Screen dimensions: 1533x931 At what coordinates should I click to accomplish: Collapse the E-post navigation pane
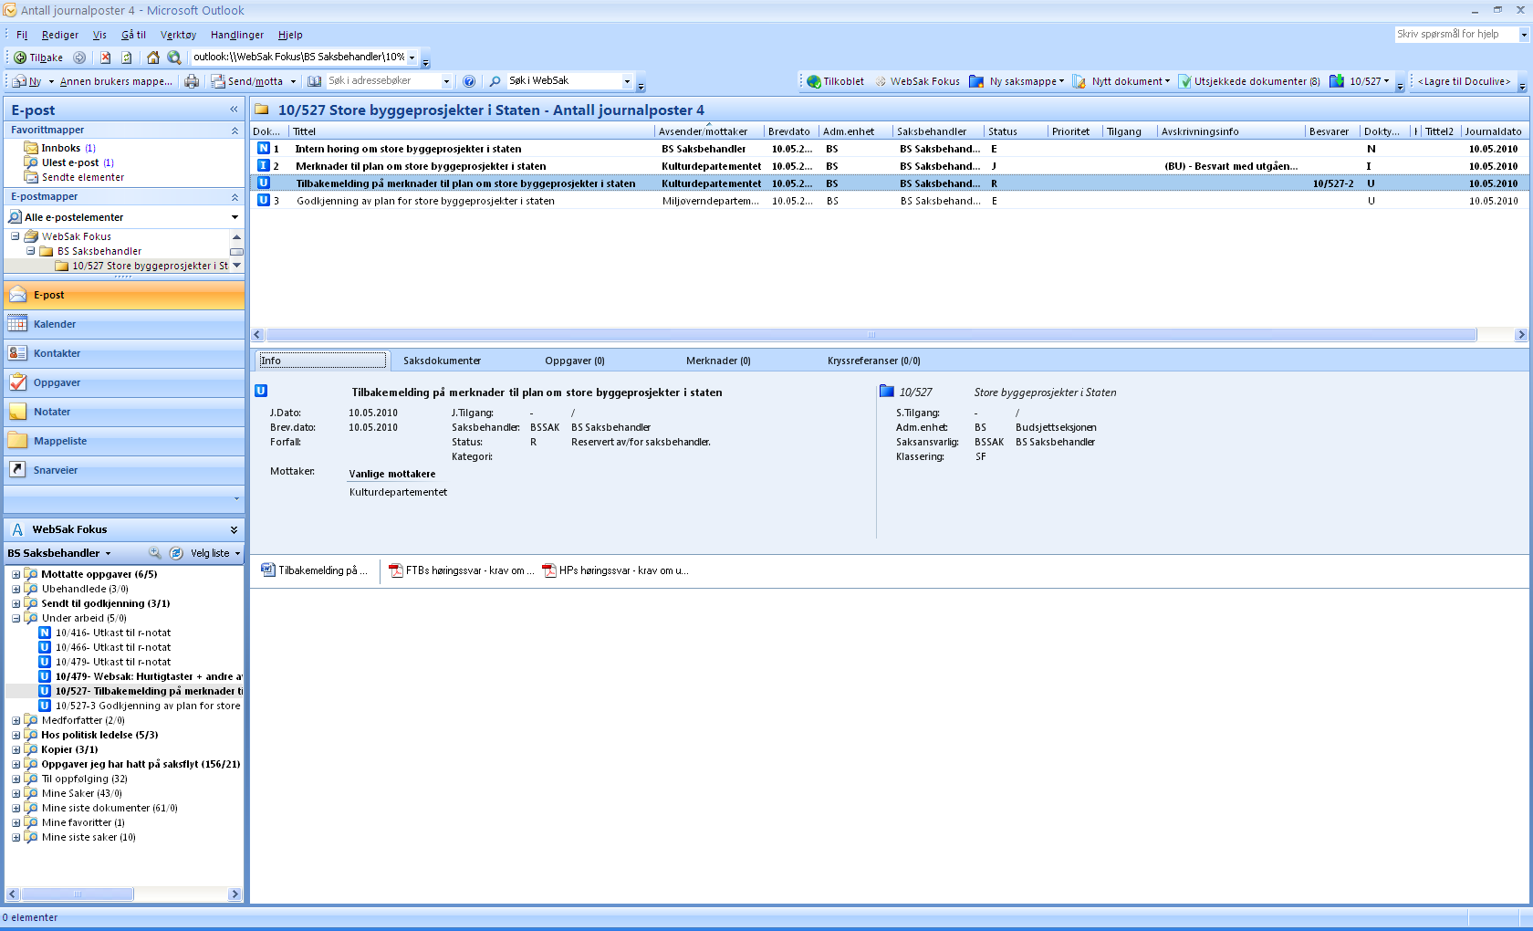pyautogui.click(x=234, y=110)
